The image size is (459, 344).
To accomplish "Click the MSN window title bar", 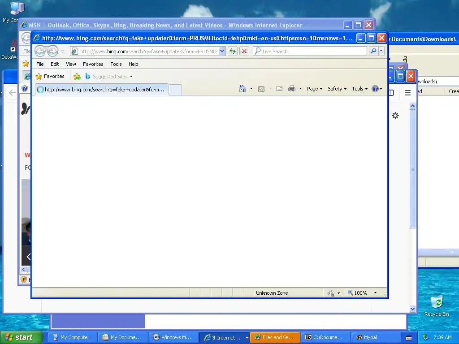I will pyautogui.click(x=176, y=25).
